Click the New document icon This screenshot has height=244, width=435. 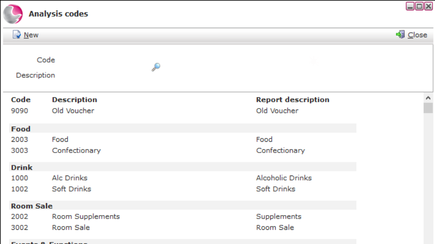17,35
